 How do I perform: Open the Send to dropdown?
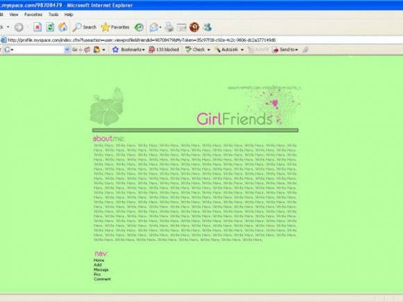(x=285, y=49)
